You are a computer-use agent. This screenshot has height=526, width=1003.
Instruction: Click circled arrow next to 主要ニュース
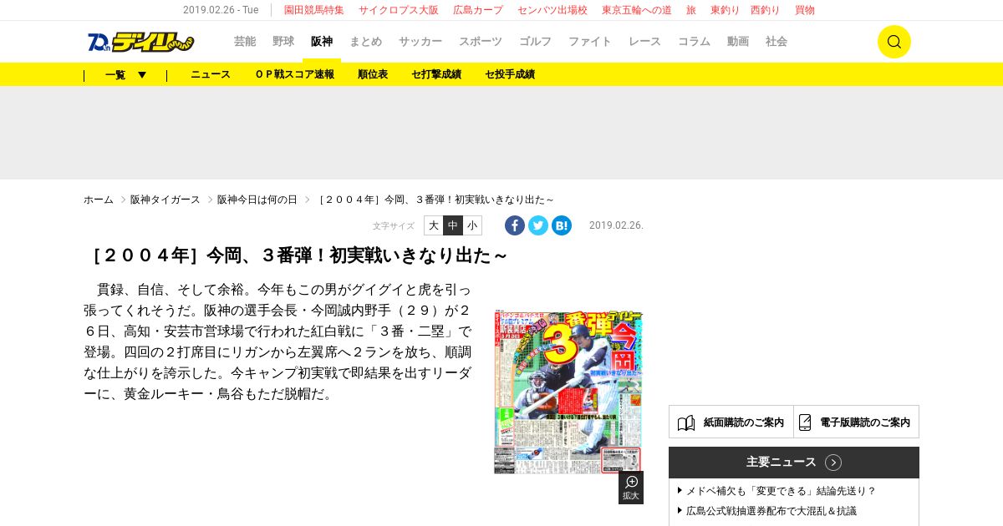pyautogui.click(x=833, y=463)
